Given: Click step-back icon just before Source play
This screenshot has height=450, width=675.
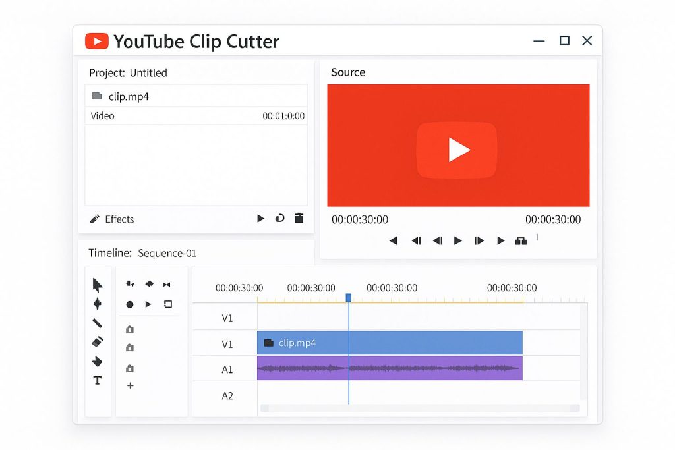Looking at the screenshot, I should 438,240.
